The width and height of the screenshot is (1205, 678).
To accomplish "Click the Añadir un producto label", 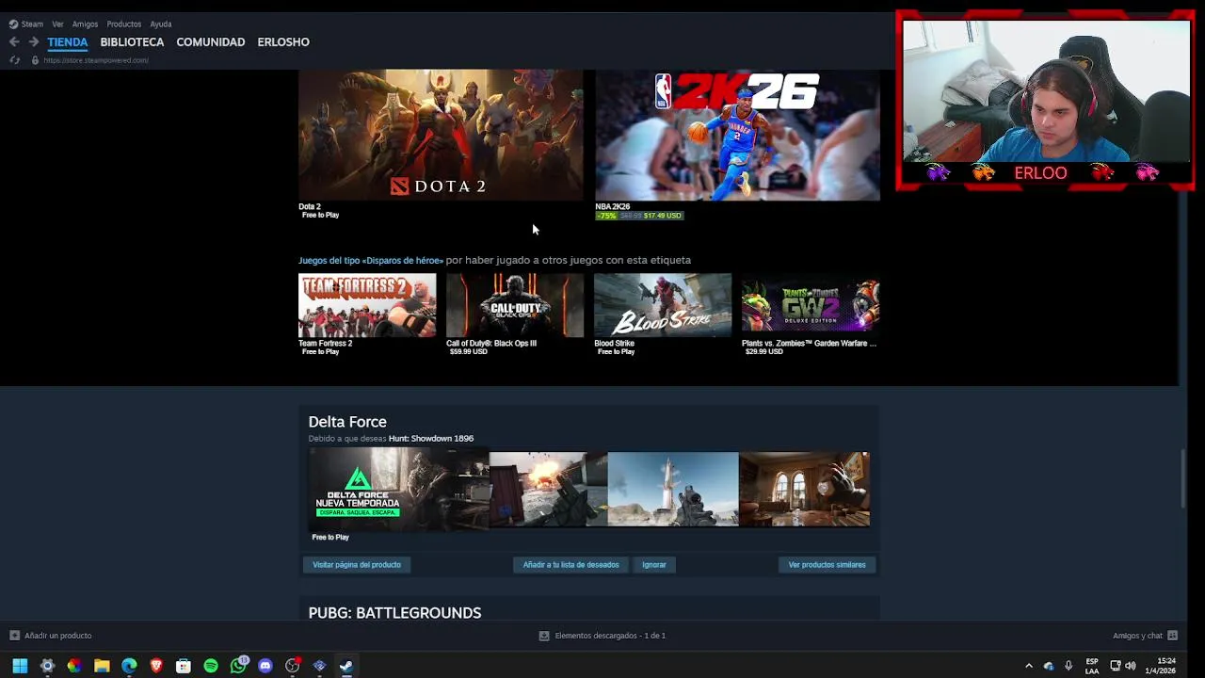I will (x=58, y=636).
